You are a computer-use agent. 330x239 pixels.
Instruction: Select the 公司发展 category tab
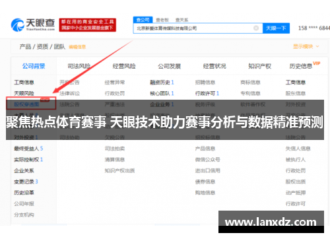pyautogui.click(x=170, y=66)
